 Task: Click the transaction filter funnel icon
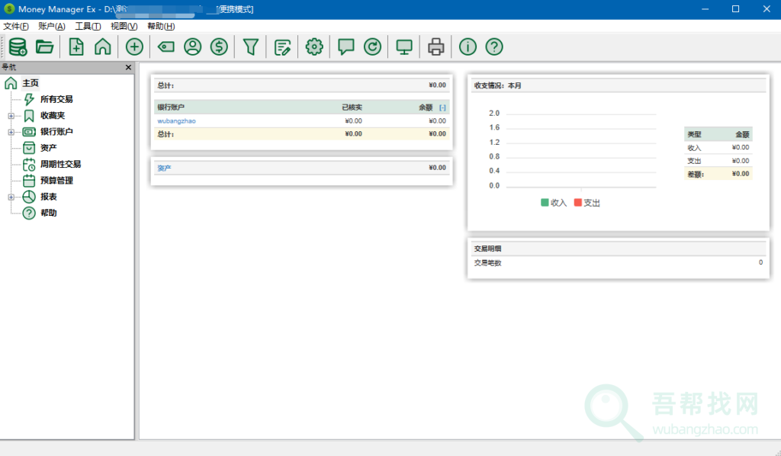[250, 47]
